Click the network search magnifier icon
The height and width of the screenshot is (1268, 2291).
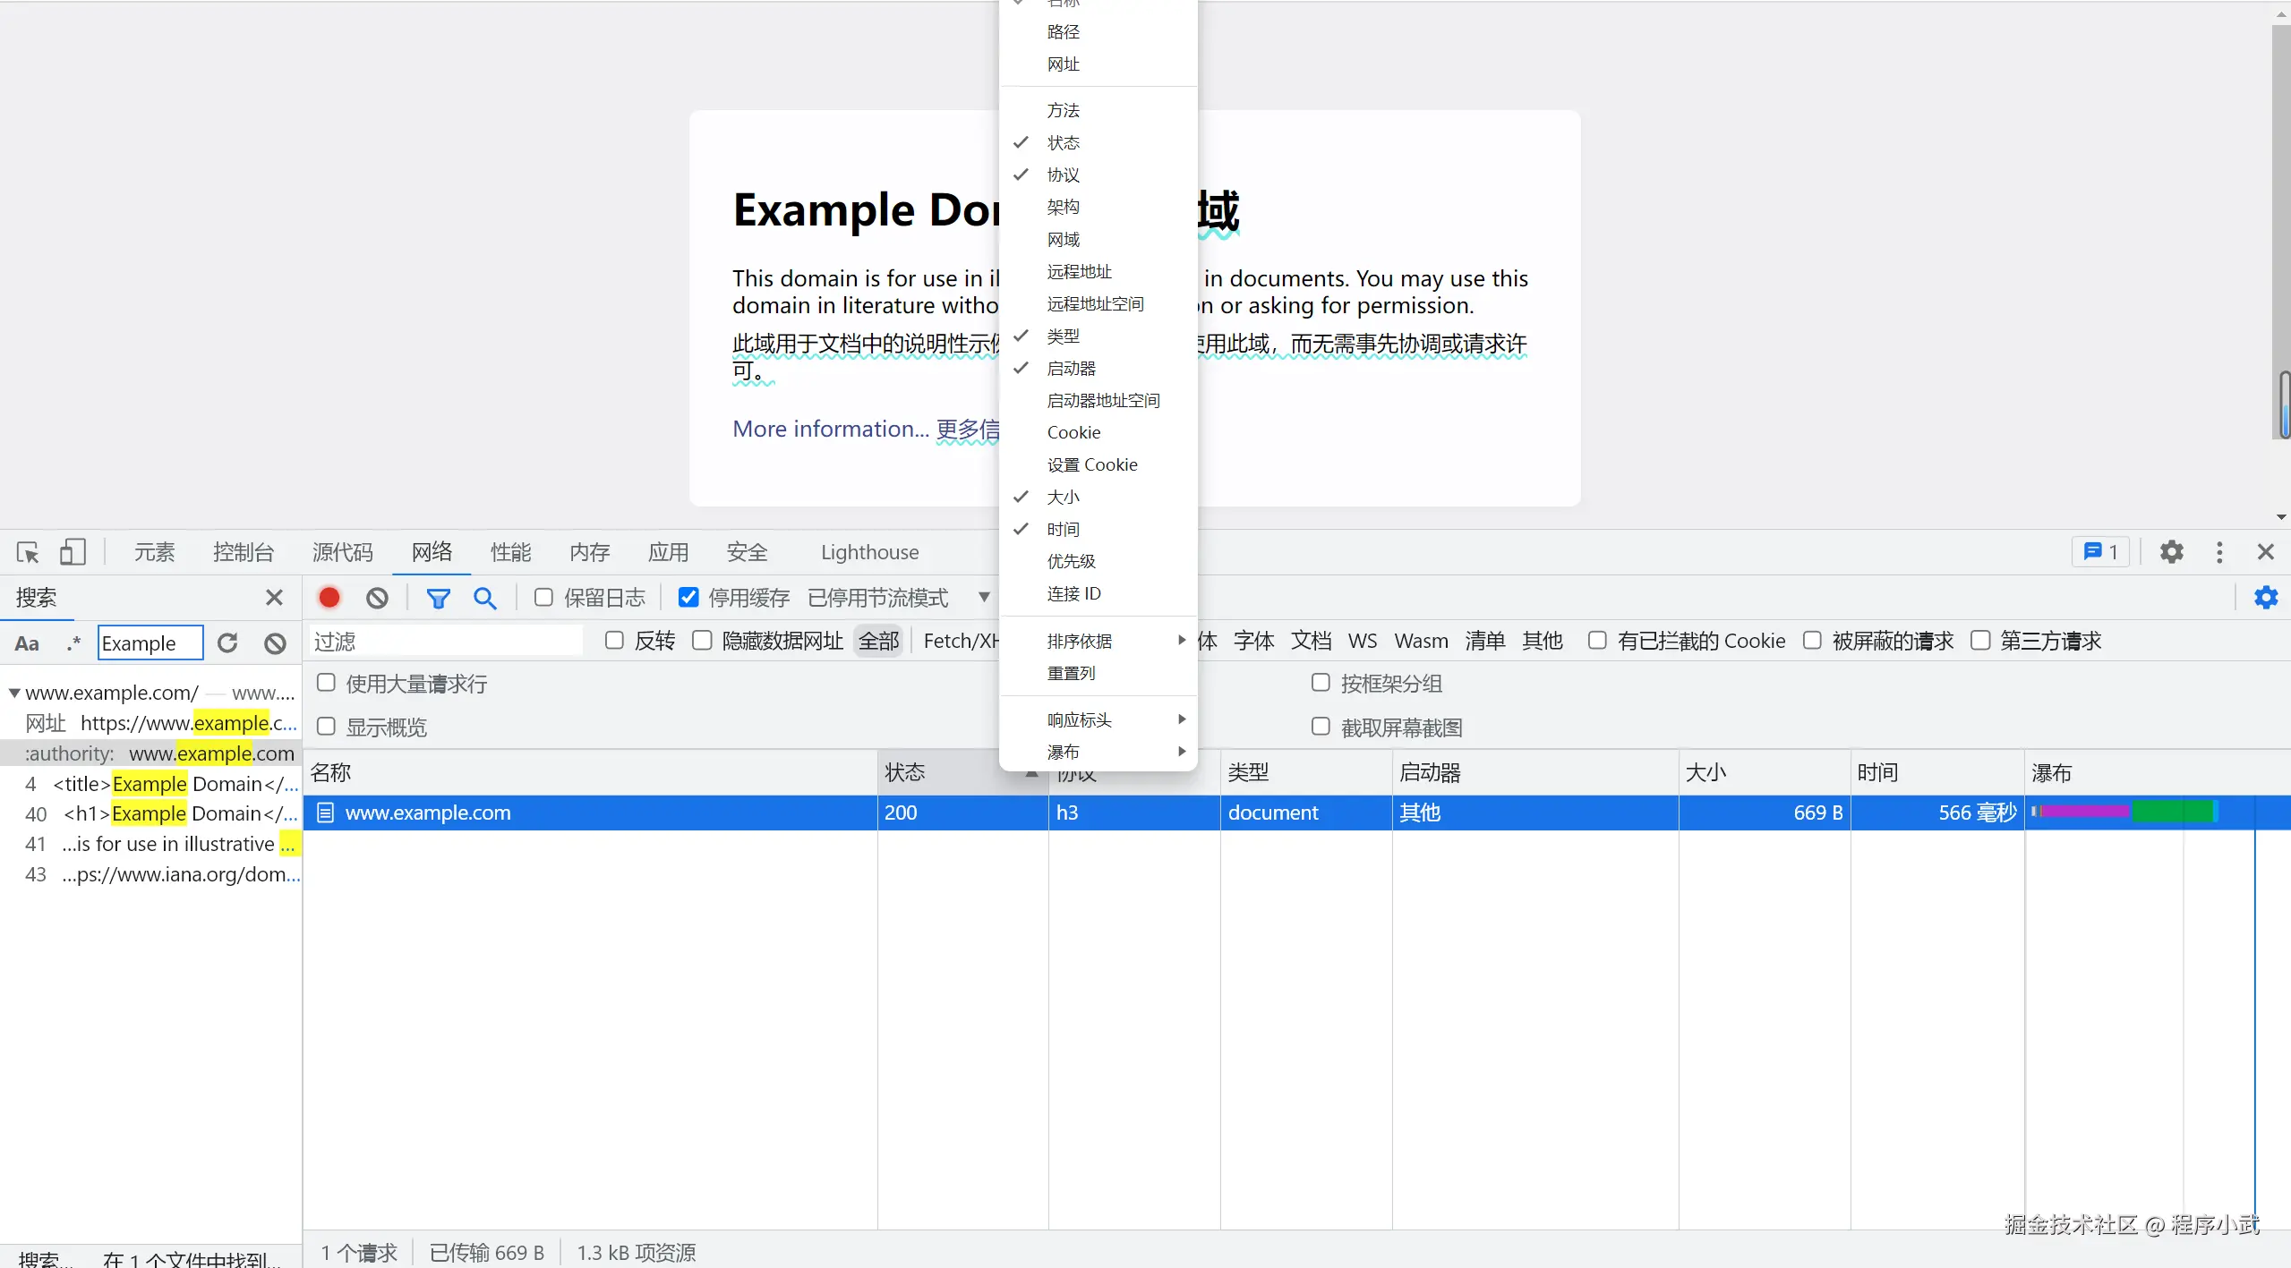484,598
